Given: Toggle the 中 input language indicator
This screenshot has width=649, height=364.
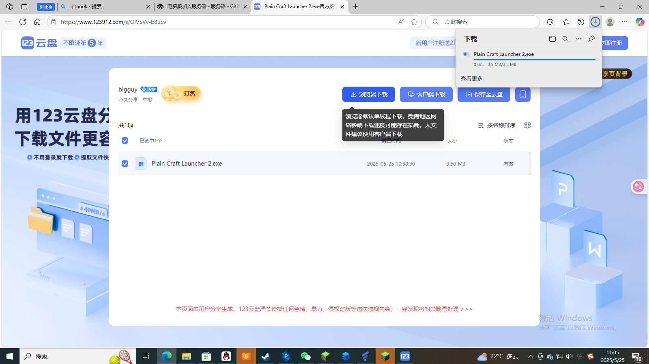Looking at the screenshot, I should click(579, 356).
